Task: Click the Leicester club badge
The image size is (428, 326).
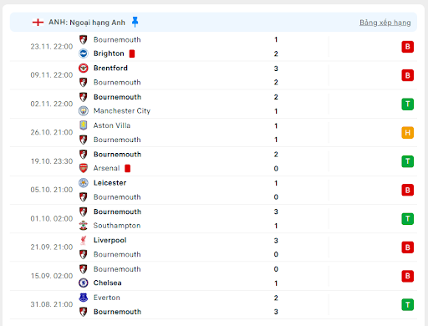Action: click(x=84, y=183)
